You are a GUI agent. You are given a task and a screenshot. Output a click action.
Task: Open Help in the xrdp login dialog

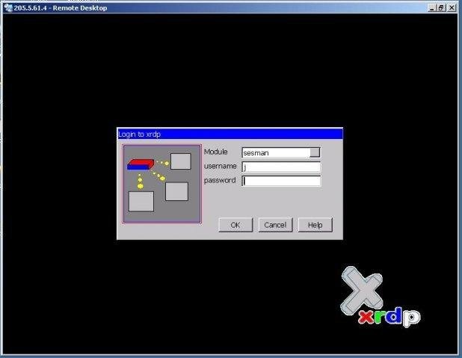pyautogui.click(x=315, y=225)
